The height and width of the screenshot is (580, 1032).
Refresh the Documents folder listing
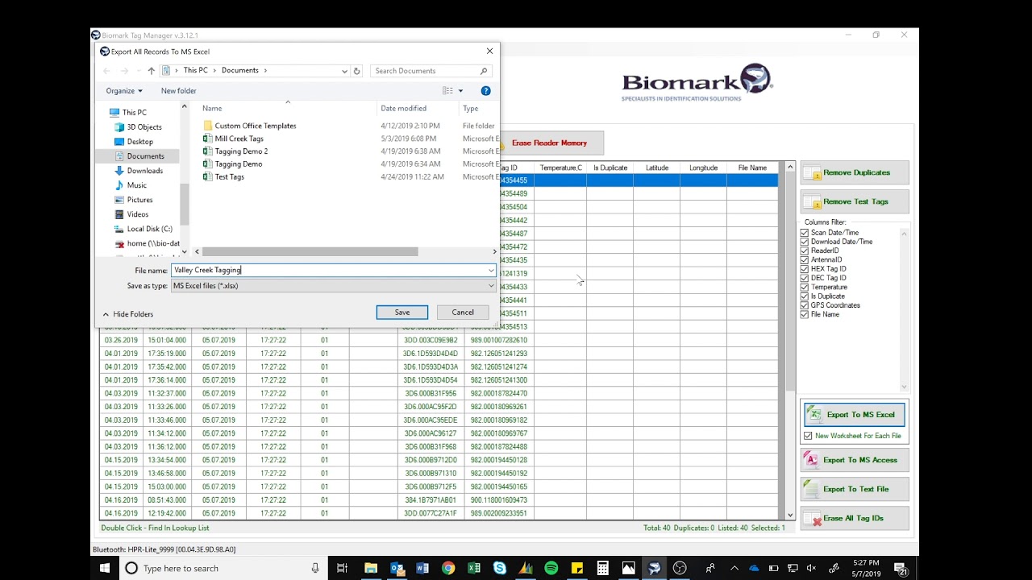tap(357, 71)
